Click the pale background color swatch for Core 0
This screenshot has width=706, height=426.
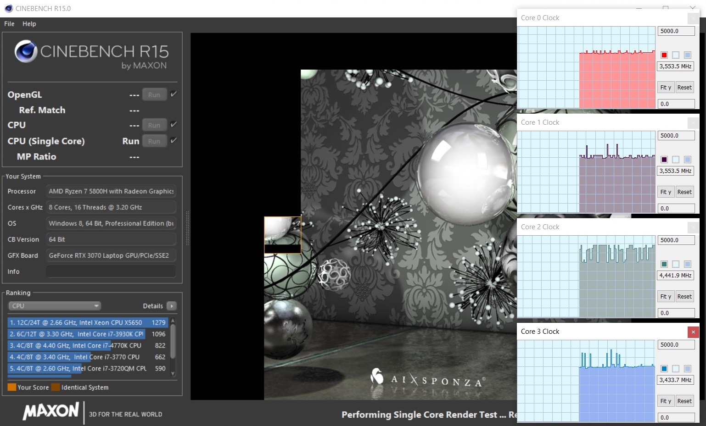(x=676, y=55)
